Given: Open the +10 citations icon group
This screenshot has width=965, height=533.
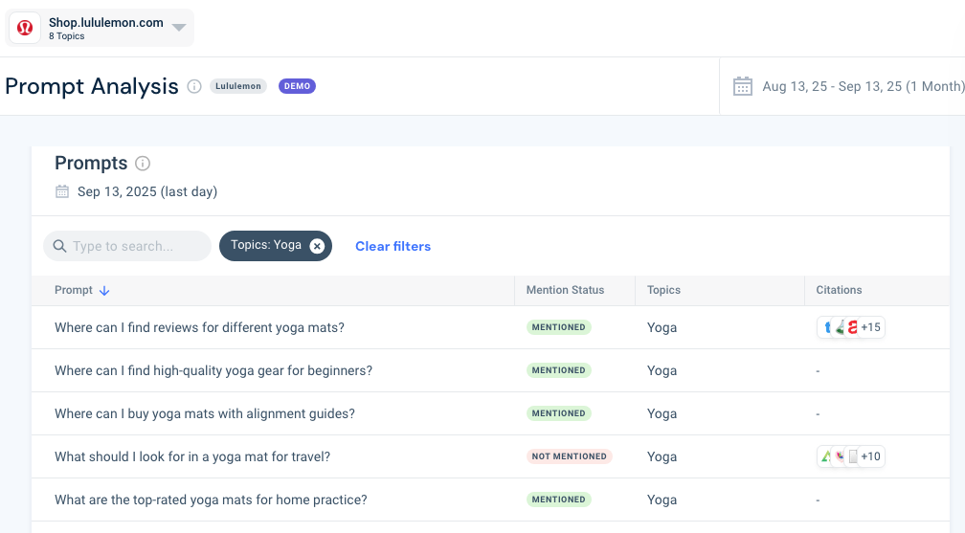Looking at the screenshot, I should tap(850, 456).
